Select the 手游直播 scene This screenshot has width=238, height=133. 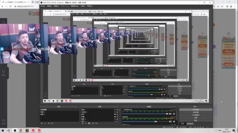59,110
